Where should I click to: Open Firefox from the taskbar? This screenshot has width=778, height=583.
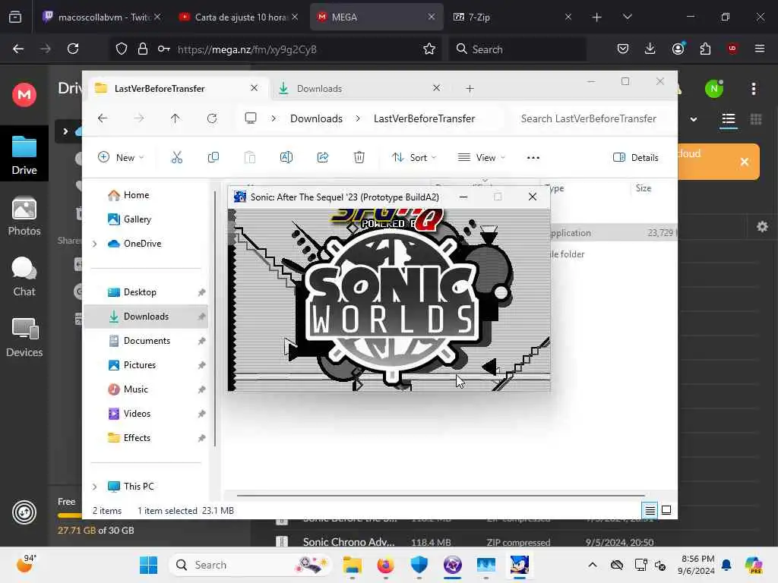click(385, 565)
